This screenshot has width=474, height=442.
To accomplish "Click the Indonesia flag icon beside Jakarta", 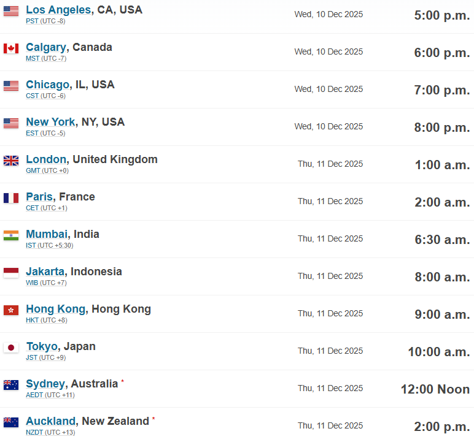I will (11, 273).
